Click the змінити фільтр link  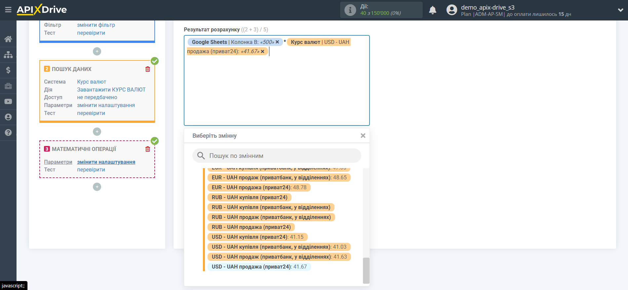tap(96, 25)
